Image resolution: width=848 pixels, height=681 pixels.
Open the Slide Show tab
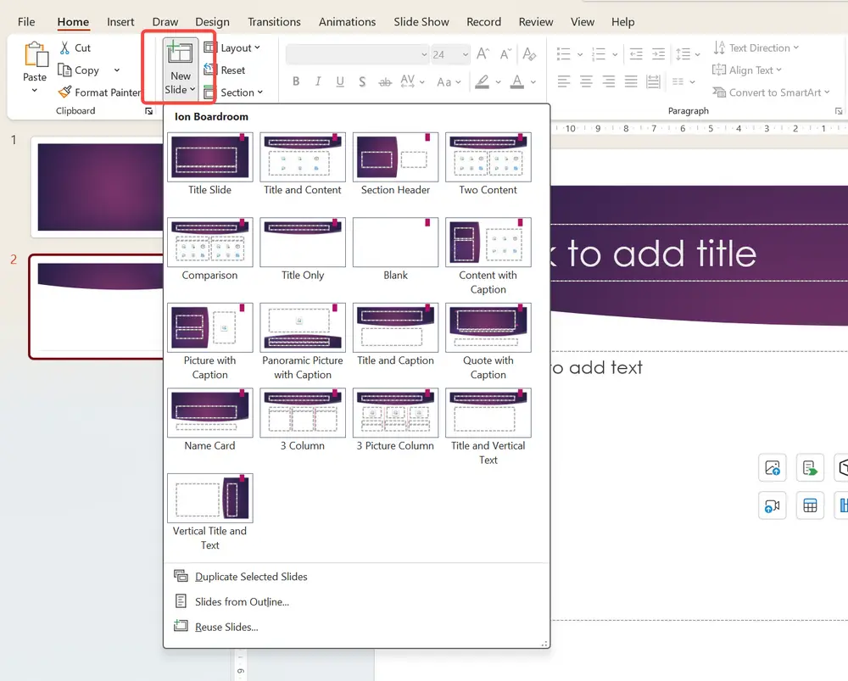421,22
